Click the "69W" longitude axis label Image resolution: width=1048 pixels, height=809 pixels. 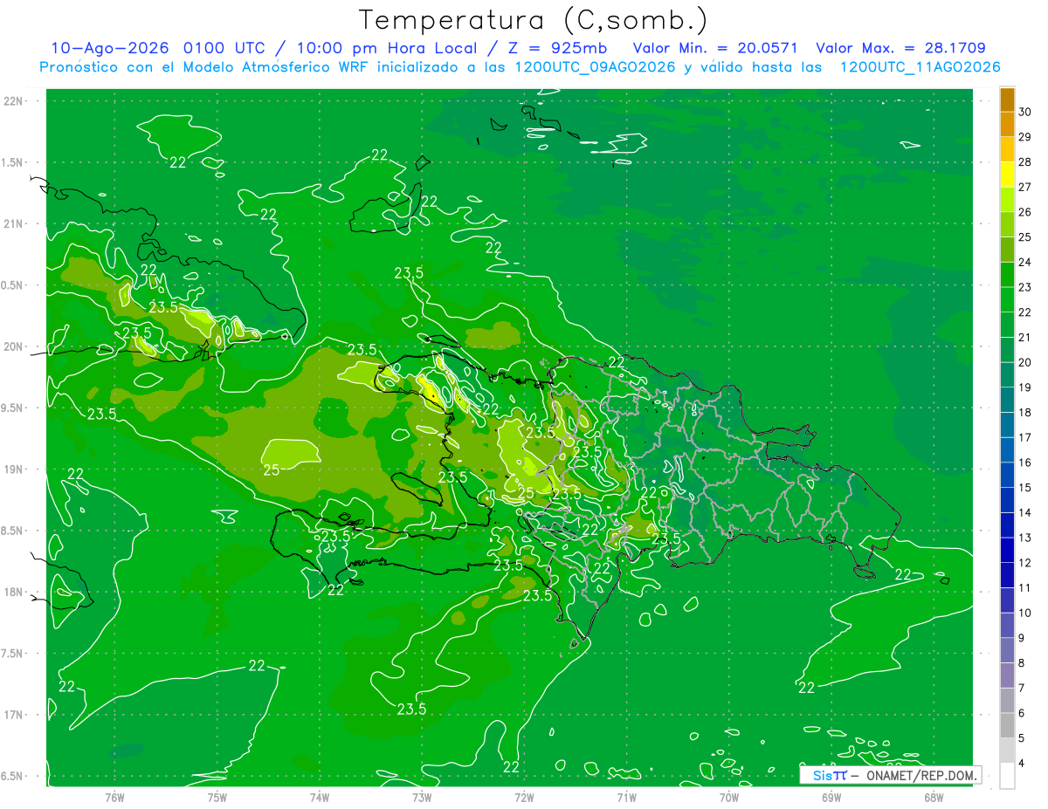831,797
